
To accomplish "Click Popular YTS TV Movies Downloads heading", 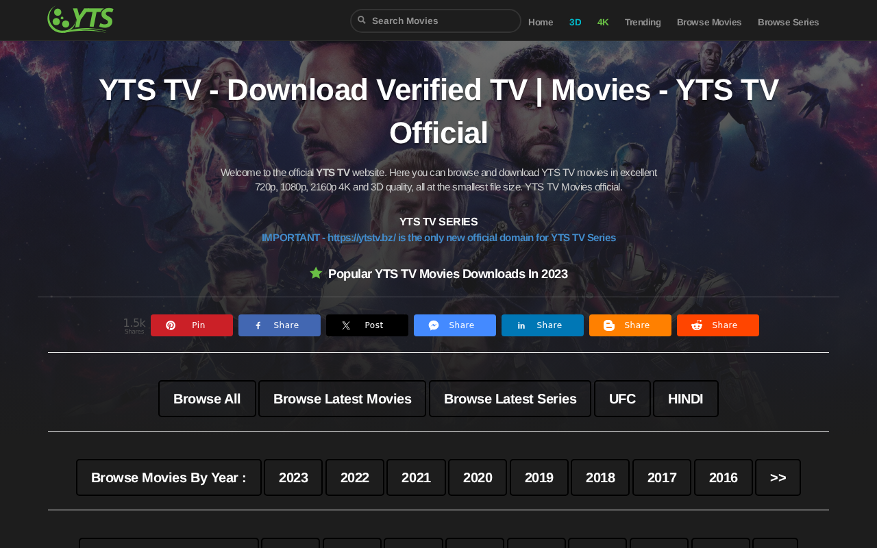I will [x=448, y=274].
